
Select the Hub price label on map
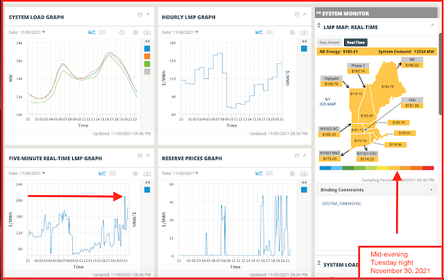[x=412, y=103]
